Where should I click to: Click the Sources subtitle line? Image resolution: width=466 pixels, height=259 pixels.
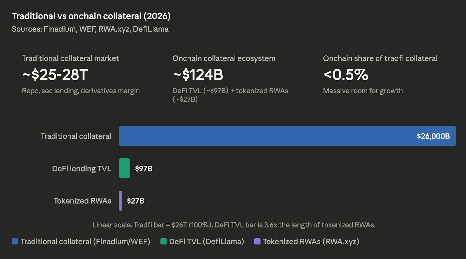point(90,29)
